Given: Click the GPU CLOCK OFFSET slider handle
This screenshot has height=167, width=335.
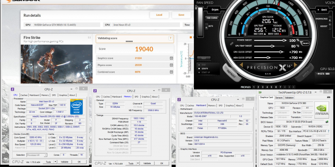Looking at the screenshot, I should (281, 52).
